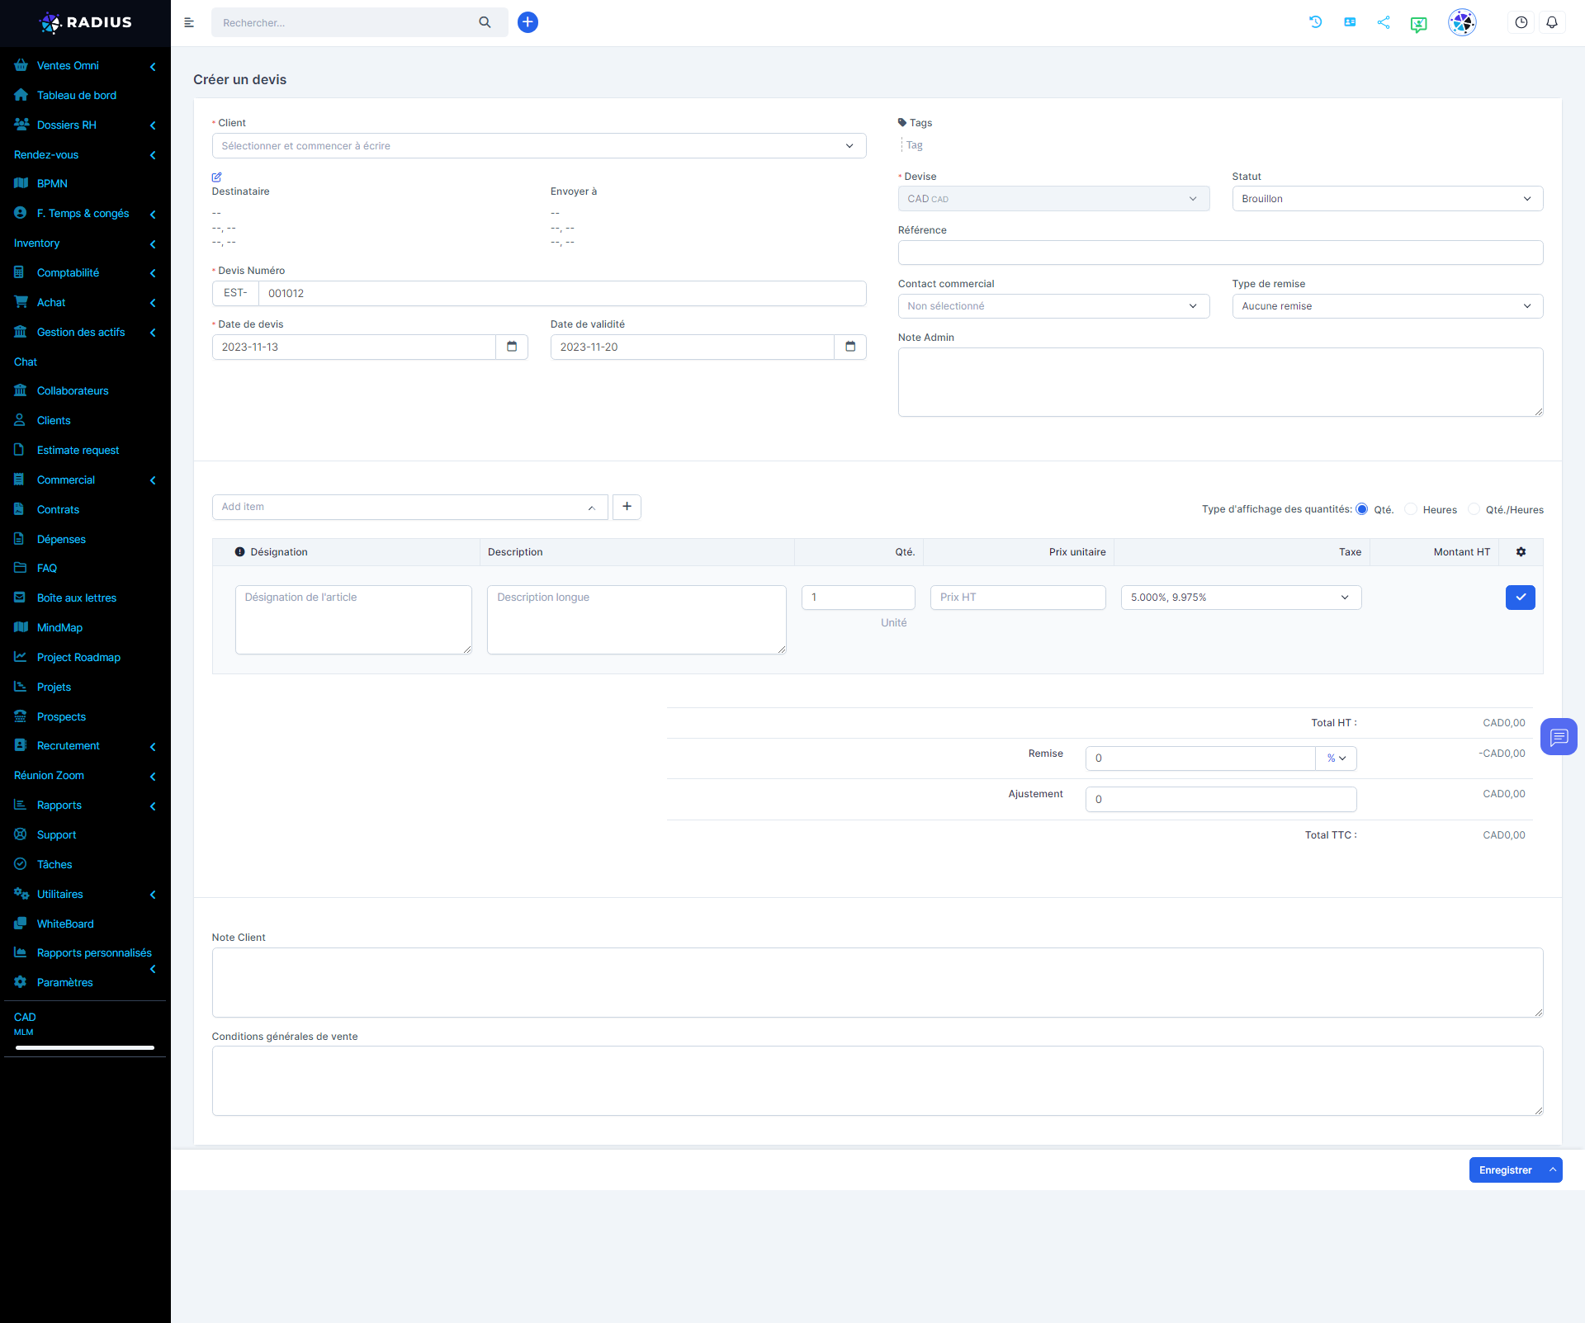Open the Add item dropdown
Viewport: 1585px width, 1323px height.
409,507
